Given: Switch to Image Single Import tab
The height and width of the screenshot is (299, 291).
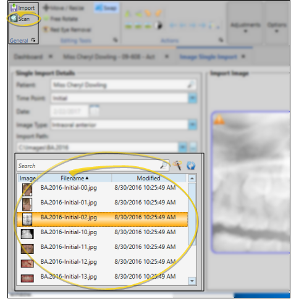Looking at the screenshot, I should [208, 57].
